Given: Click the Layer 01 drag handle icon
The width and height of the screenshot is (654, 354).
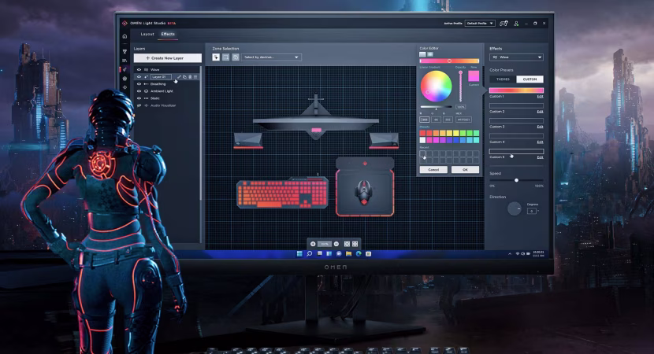Looking at the screenshot, I should coord(195,77).
